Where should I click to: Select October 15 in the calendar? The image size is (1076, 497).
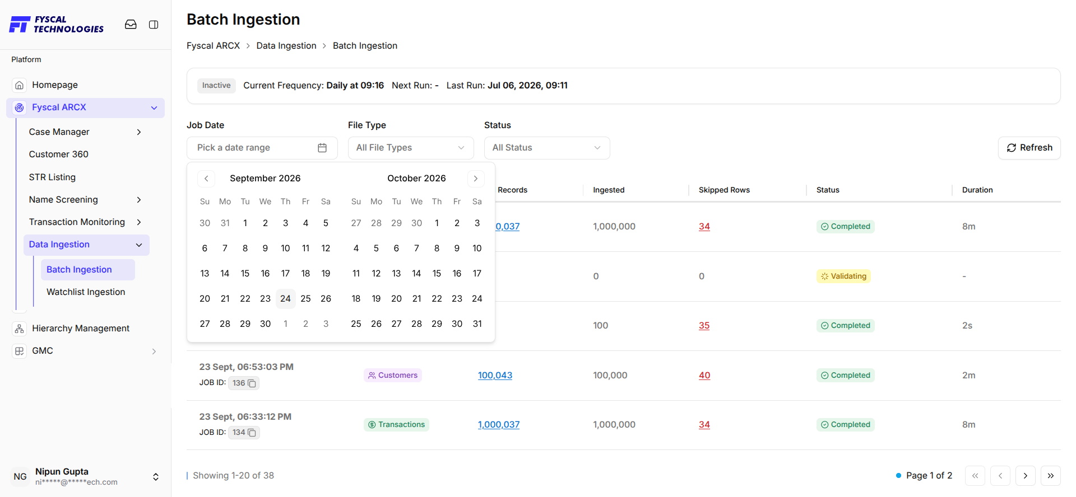(437, 274)
